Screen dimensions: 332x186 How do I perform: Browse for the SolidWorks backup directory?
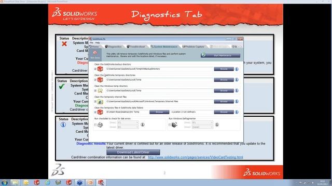coord(224,69)
